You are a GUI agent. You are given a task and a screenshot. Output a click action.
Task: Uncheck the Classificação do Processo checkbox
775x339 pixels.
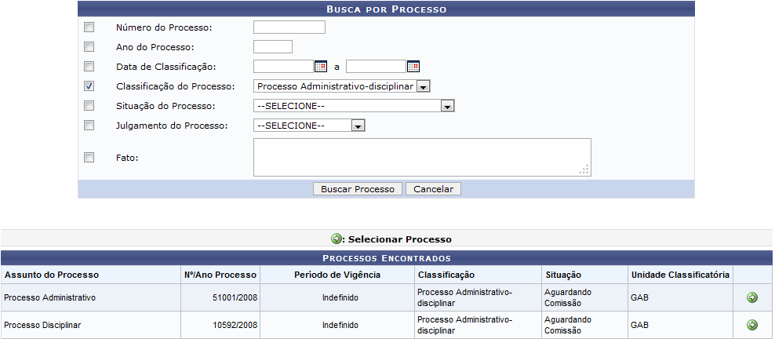coord(89,86)
